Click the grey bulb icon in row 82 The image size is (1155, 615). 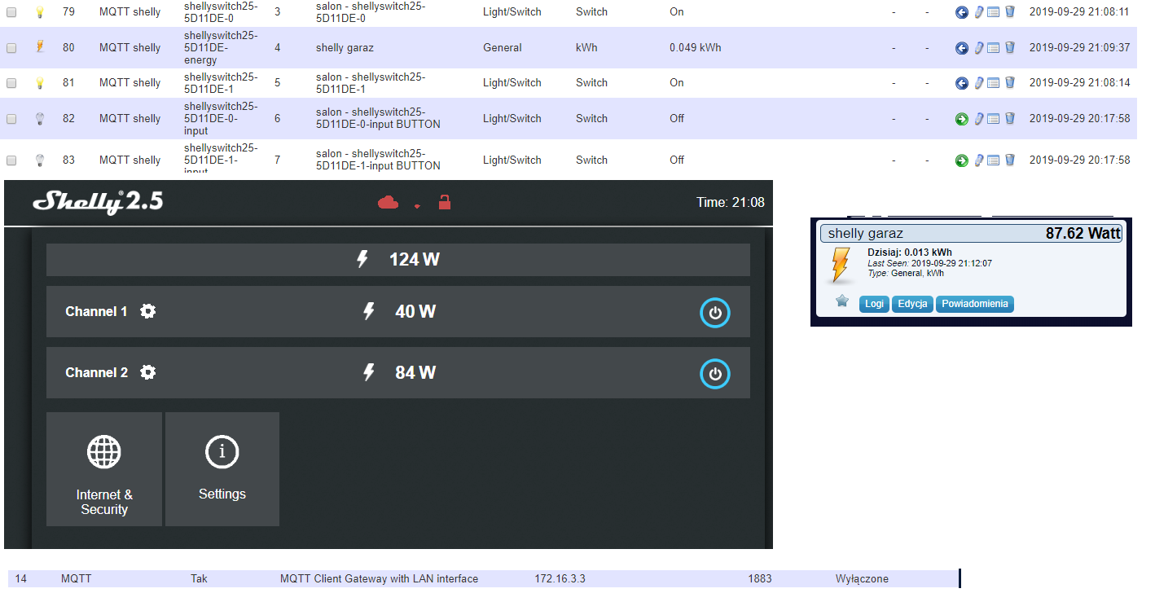coord(39,119)
